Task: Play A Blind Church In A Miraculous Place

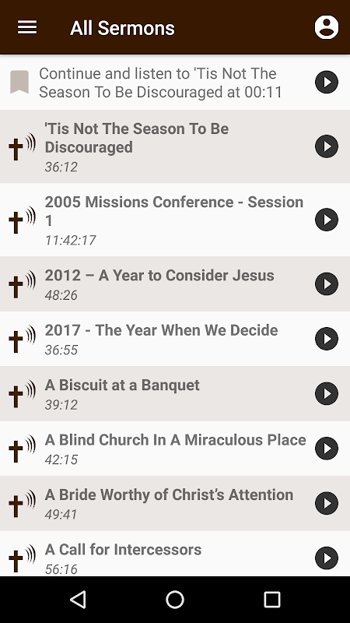Action: (x=327, y=449)
